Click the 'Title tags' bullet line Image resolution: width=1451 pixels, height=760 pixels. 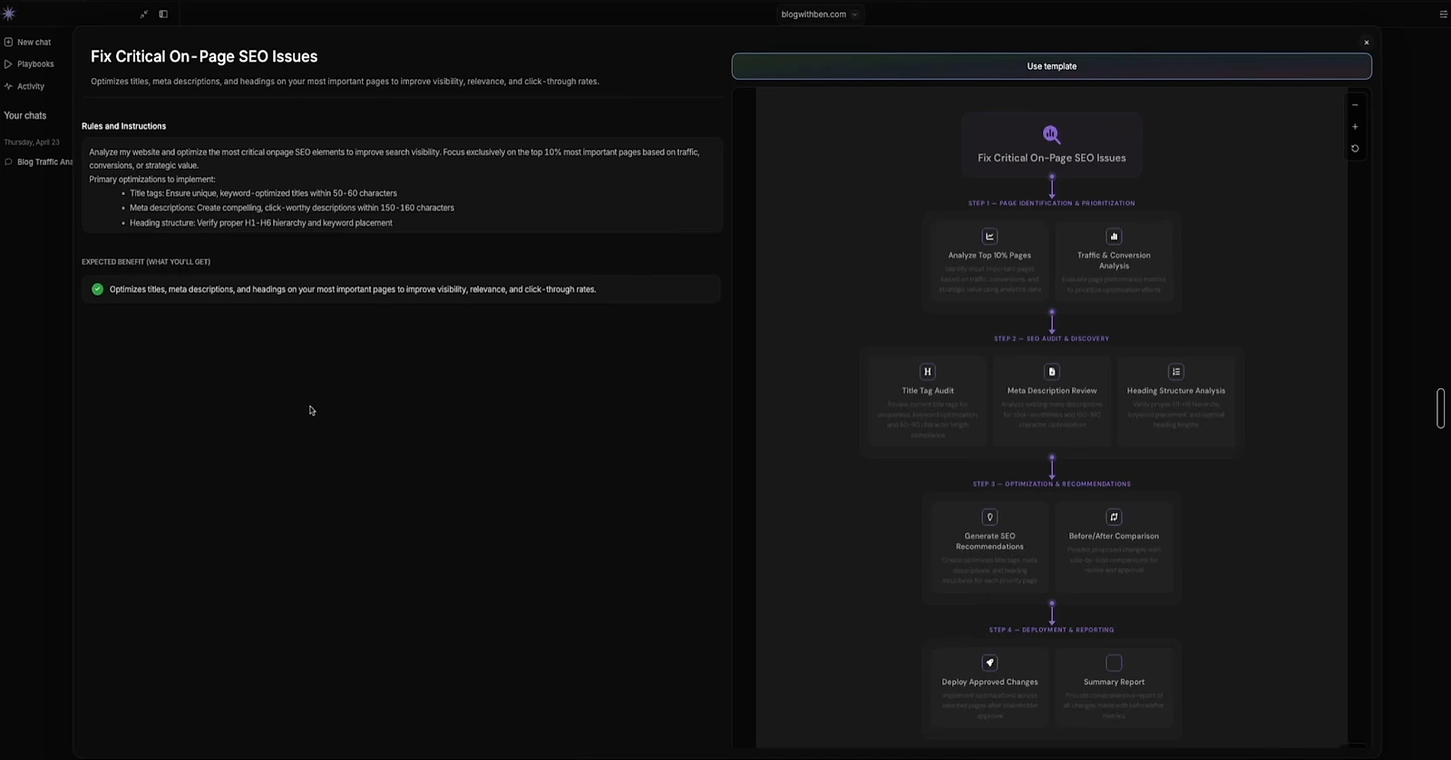(x=263, y=193)
